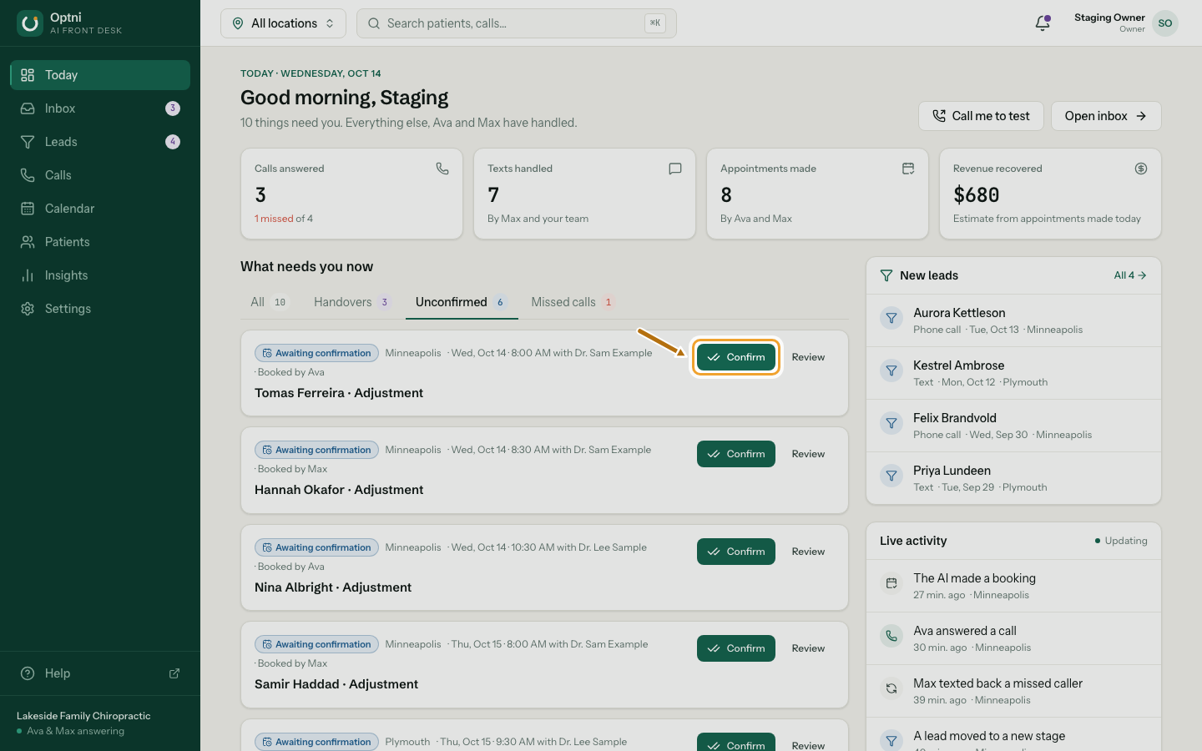Switch to the All tab
Screen dimensions: 1202x751
(269, 302)
